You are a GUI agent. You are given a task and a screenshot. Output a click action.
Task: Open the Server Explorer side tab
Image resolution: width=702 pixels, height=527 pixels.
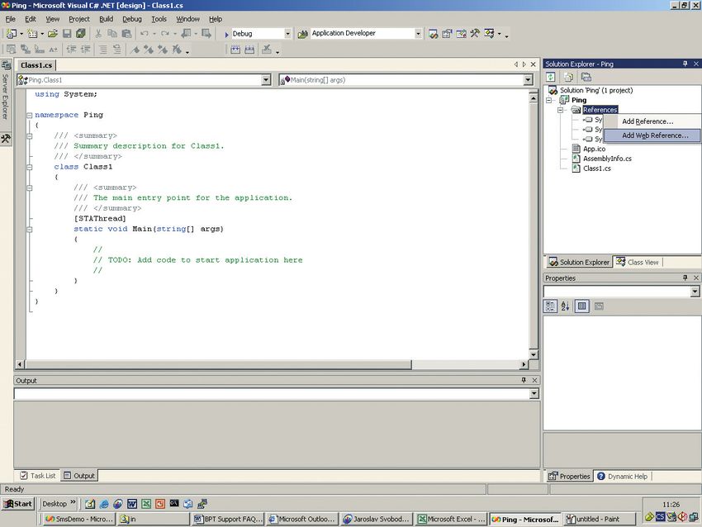6,90
